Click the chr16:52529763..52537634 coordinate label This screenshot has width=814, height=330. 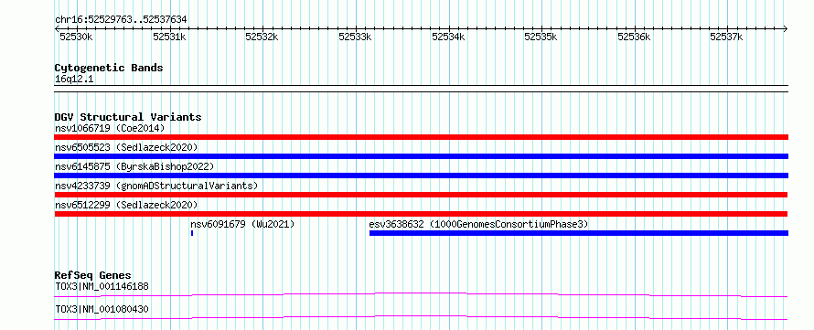click(x=121, y=20)
